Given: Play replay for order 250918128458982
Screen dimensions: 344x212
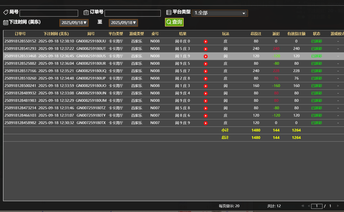Looking at the screenshot, I should pyautogui.click(x=205, y=123).
